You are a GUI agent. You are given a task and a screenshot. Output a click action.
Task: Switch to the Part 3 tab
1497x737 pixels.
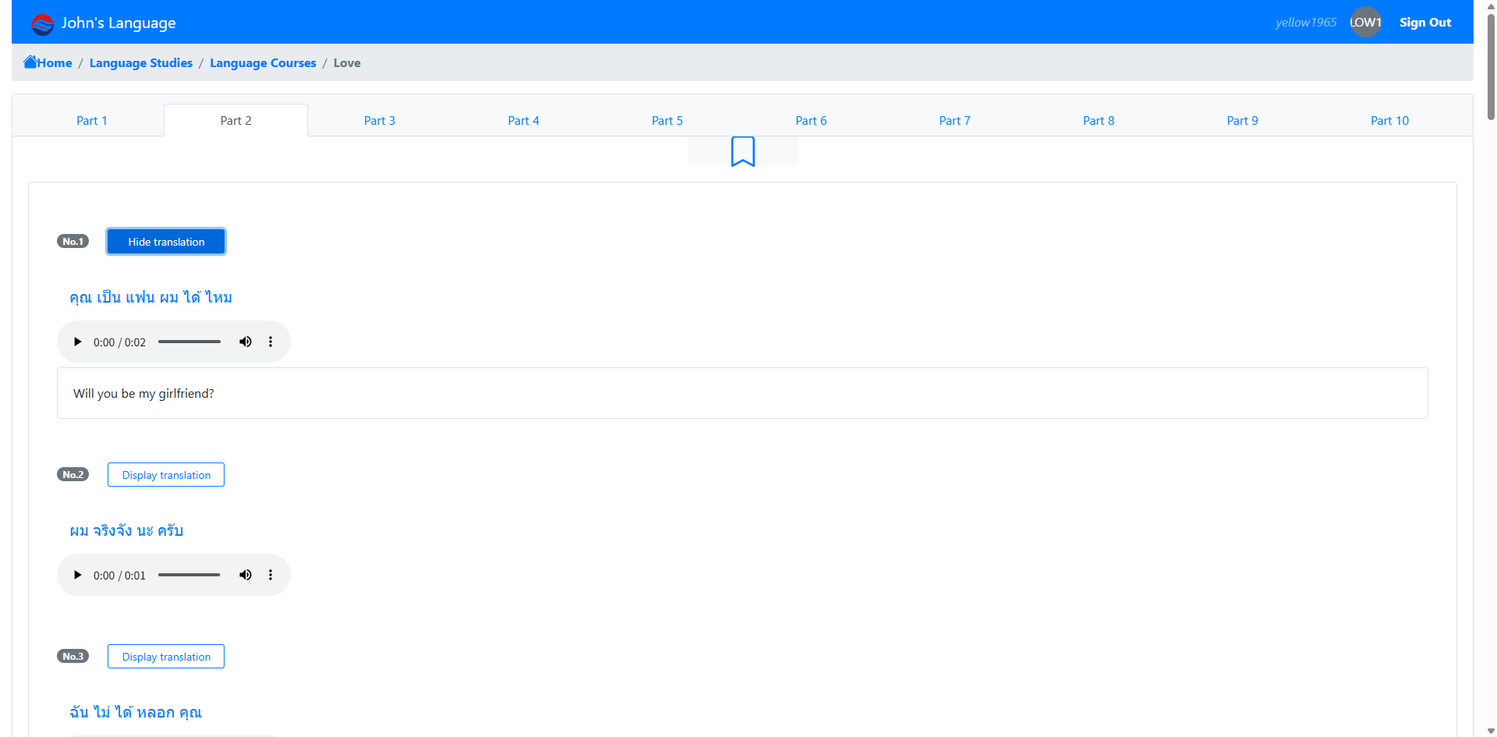point(380,121)
